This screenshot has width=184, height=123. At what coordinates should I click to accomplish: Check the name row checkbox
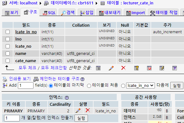[x=8, y=54]
